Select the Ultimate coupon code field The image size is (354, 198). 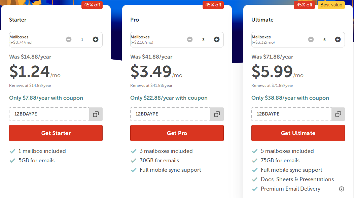pos(291,114)
